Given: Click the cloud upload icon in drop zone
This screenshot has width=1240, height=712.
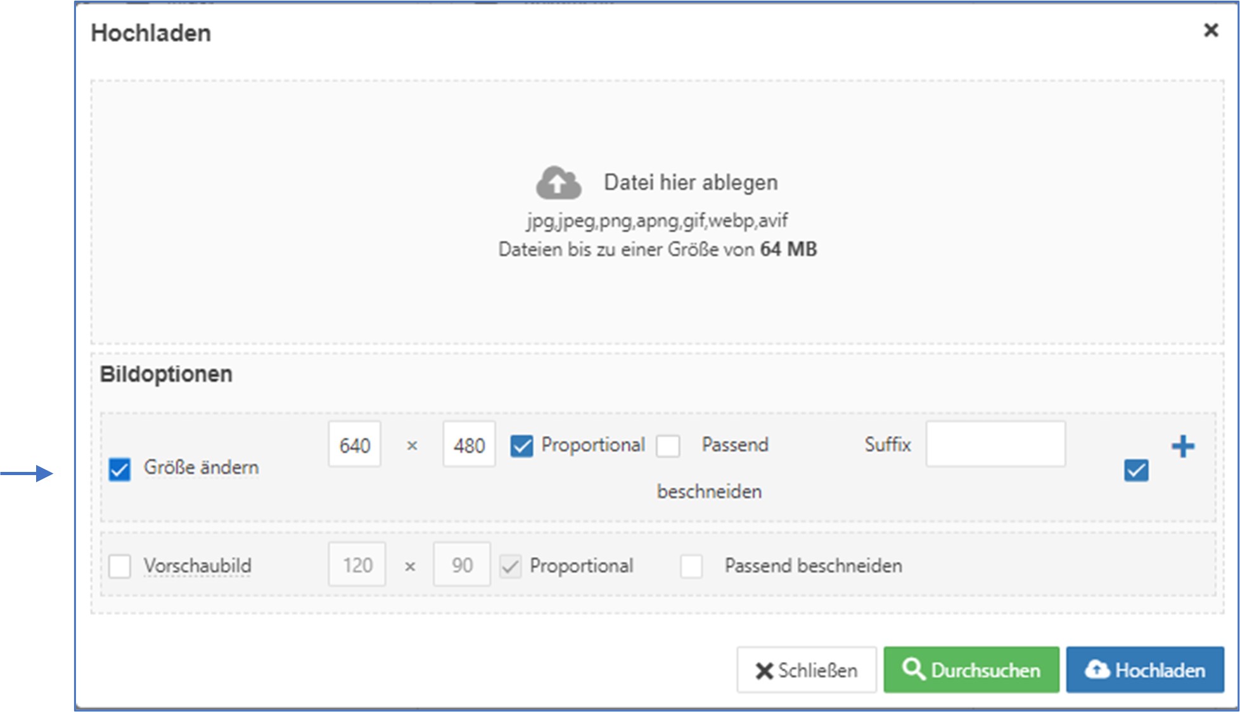Looking at the screenshot, I should click(x=558, y=183).
